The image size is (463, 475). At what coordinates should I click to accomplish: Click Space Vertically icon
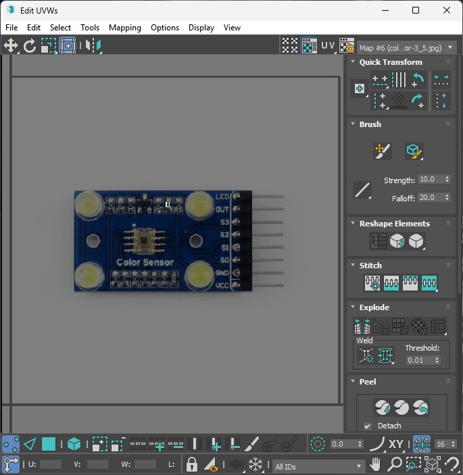441,101
